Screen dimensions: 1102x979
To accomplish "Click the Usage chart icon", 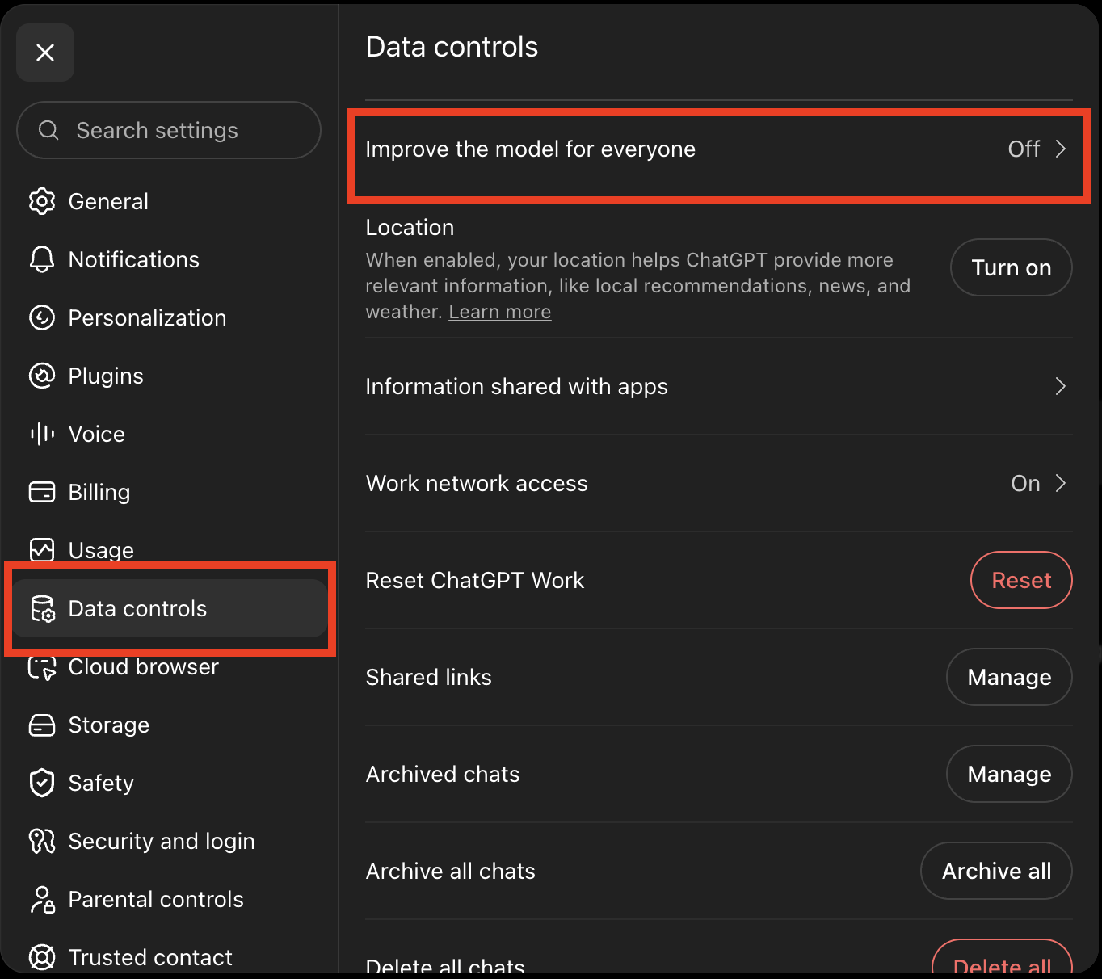I will pos(42,550).
